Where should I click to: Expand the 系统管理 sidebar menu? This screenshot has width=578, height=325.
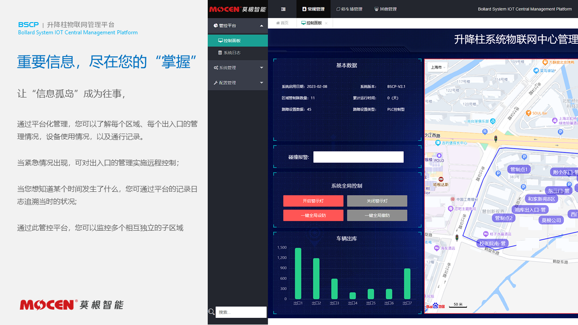(x=238, y=68)
